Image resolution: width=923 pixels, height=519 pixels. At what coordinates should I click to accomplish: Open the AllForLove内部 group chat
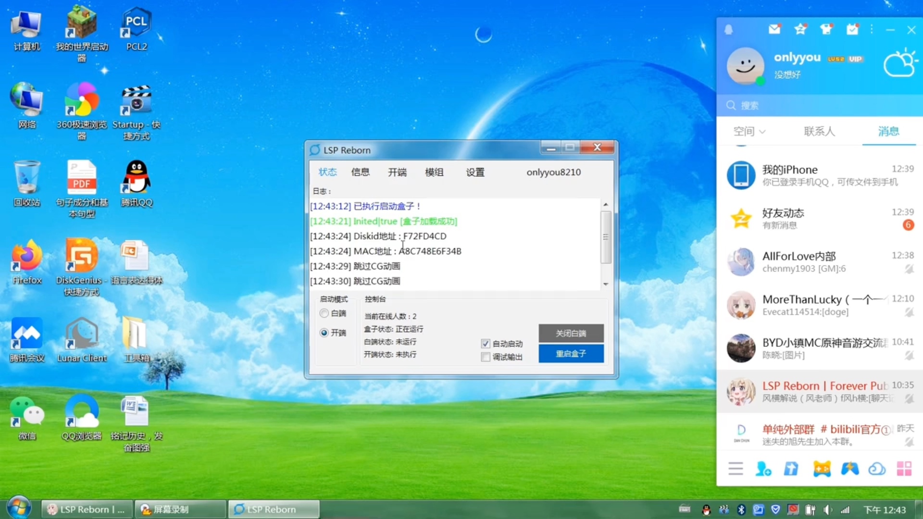pos(820,261)
